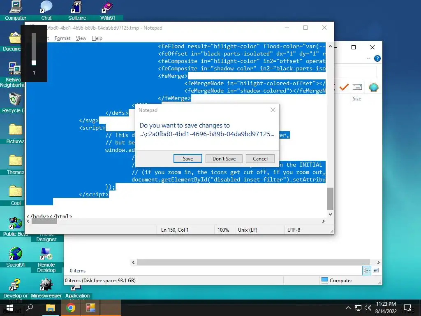
Task: Open the Cool folder on desktop
Action: tap(15, 195)
